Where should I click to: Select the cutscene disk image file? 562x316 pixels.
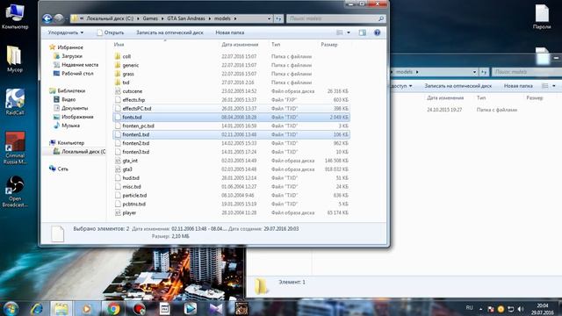tap(133, 91)
